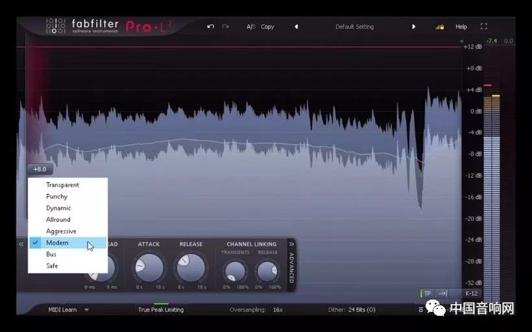This screenshot has height=332, width=532.
Task: Click the red peak marker on the output meter
Action: (487, 85)
